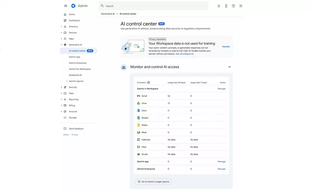
Task: Click the Google Admin logo
Action: coord(73,6)
